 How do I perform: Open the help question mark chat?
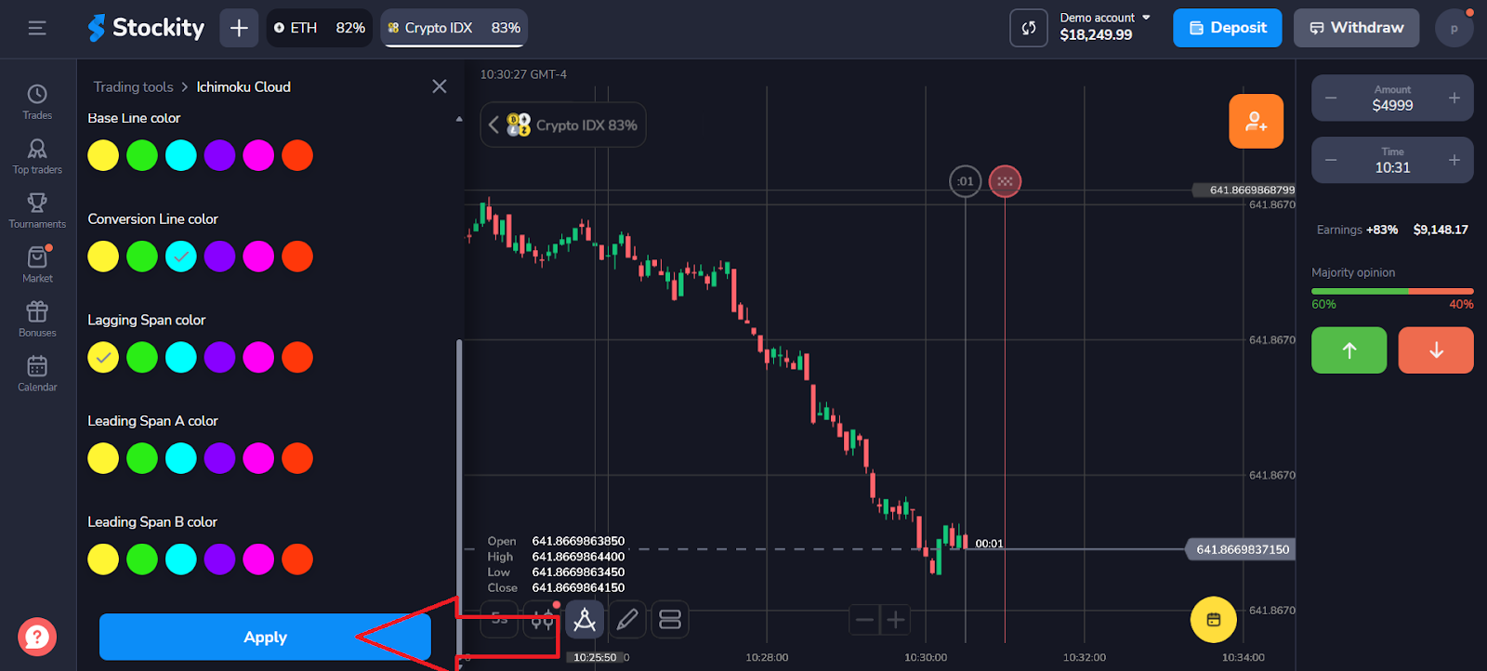[x=37, y=638]
